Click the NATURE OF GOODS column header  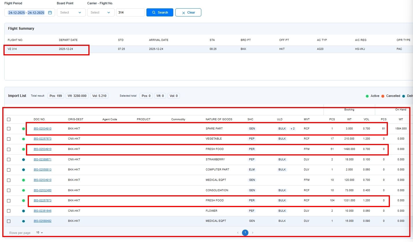click(219, 119)
